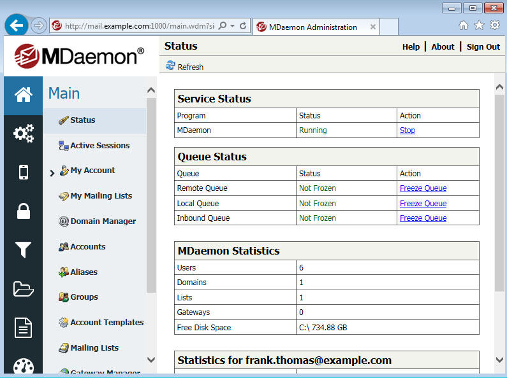Click the address bar search magnifier

(x=223, y=25)
